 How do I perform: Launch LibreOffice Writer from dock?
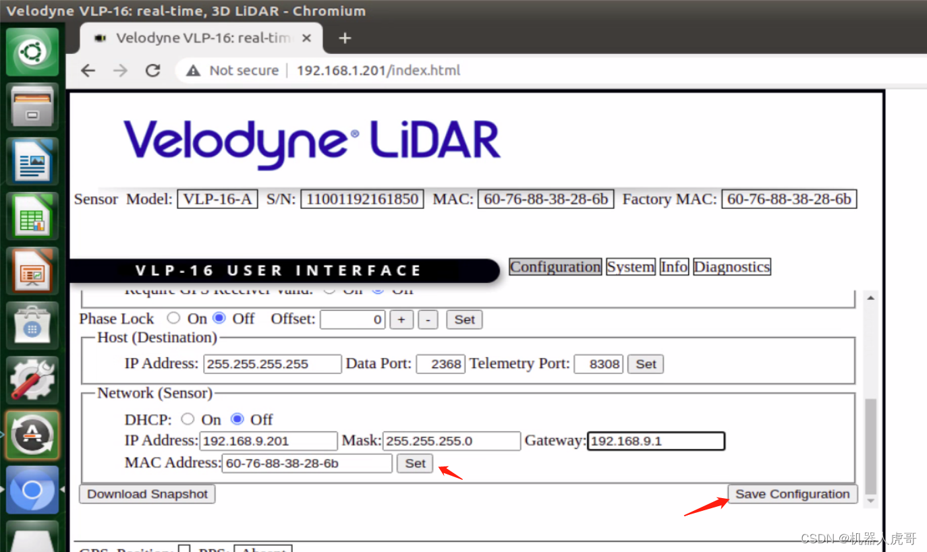[x=32, y=161]
